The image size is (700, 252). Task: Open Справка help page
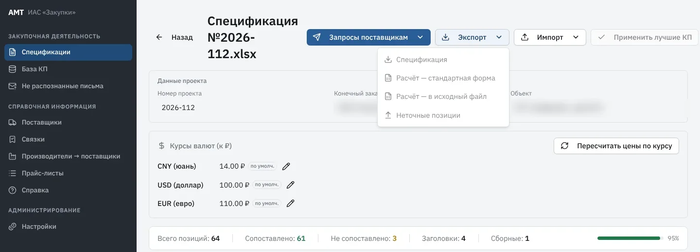click(x=68, y=190)
